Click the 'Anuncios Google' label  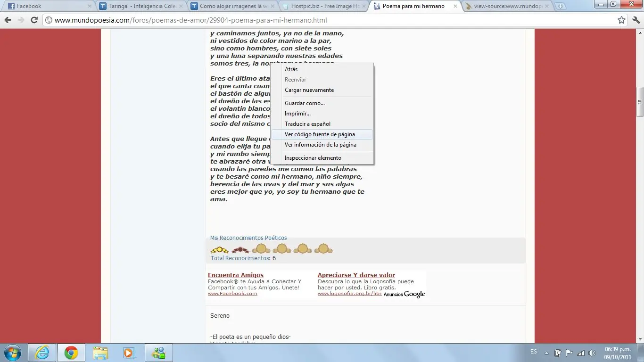(x=404, y=294)
